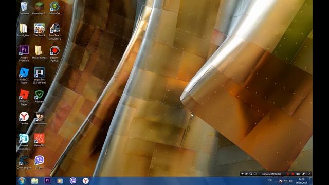Launch Euro Truck Simulator 2 shortcut

(x=54, y=32)
